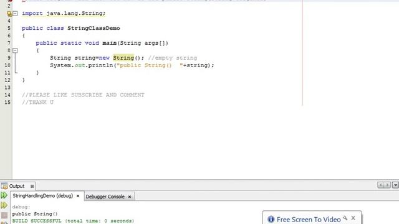Screen dimensions: 399x224
Task: Click 'import java.lang.String;' text
Action: pyautogui.click(x=64, y=14)
